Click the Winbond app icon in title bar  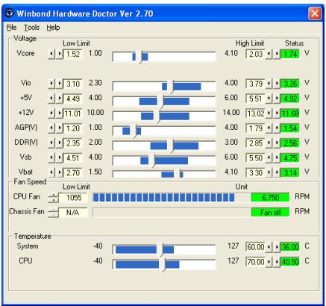click(x=9, y=13)
